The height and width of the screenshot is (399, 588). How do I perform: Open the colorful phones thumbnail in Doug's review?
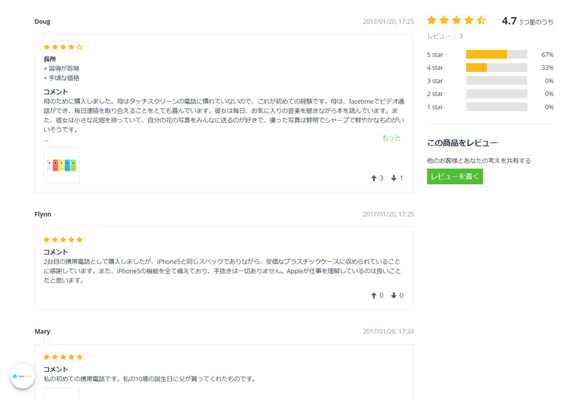62,165
